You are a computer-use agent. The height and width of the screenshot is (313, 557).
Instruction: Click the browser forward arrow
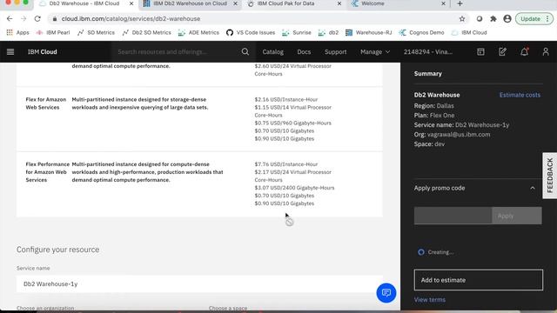(23, 19)
